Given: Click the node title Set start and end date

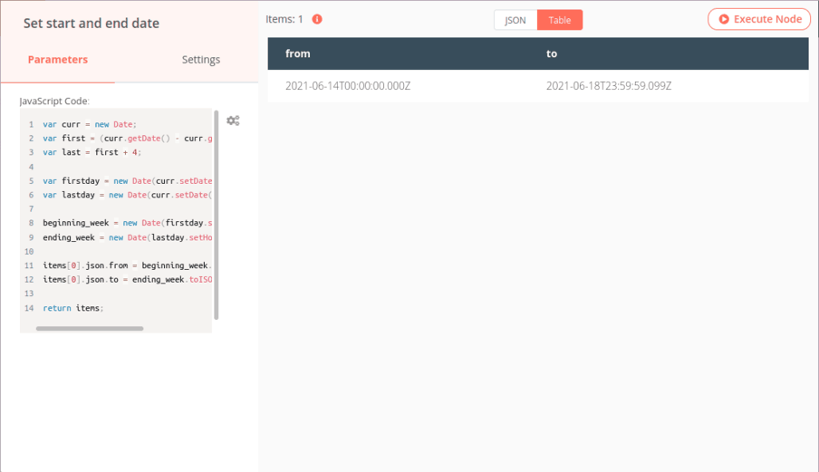Looking at the screenshot, I should click(x=92, y=24).
